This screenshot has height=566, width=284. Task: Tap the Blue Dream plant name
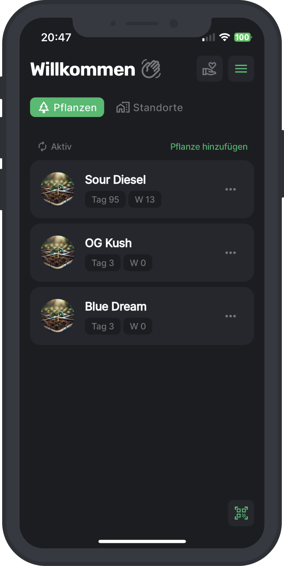click(x=116, y=306)
